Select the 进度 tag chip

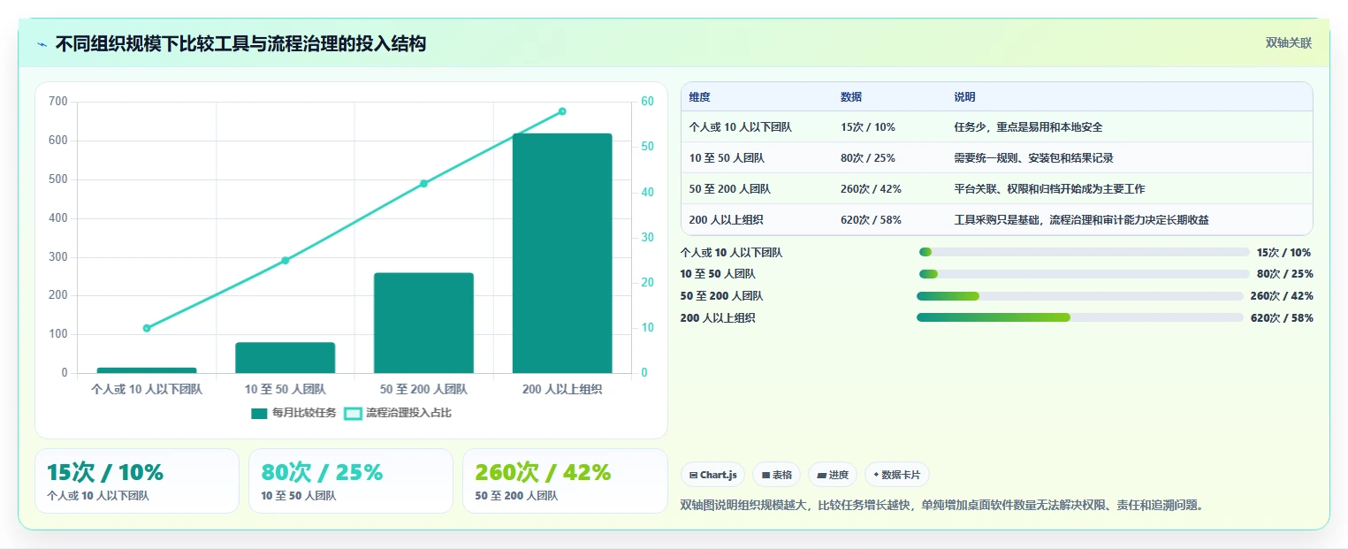833,475
